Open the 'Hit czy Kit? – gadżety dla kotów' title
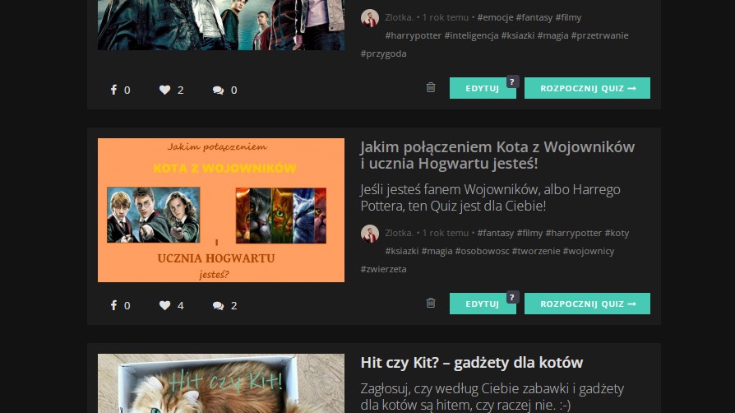The height and width of the screenshot is (413, 735). click(x=471, y=363)
